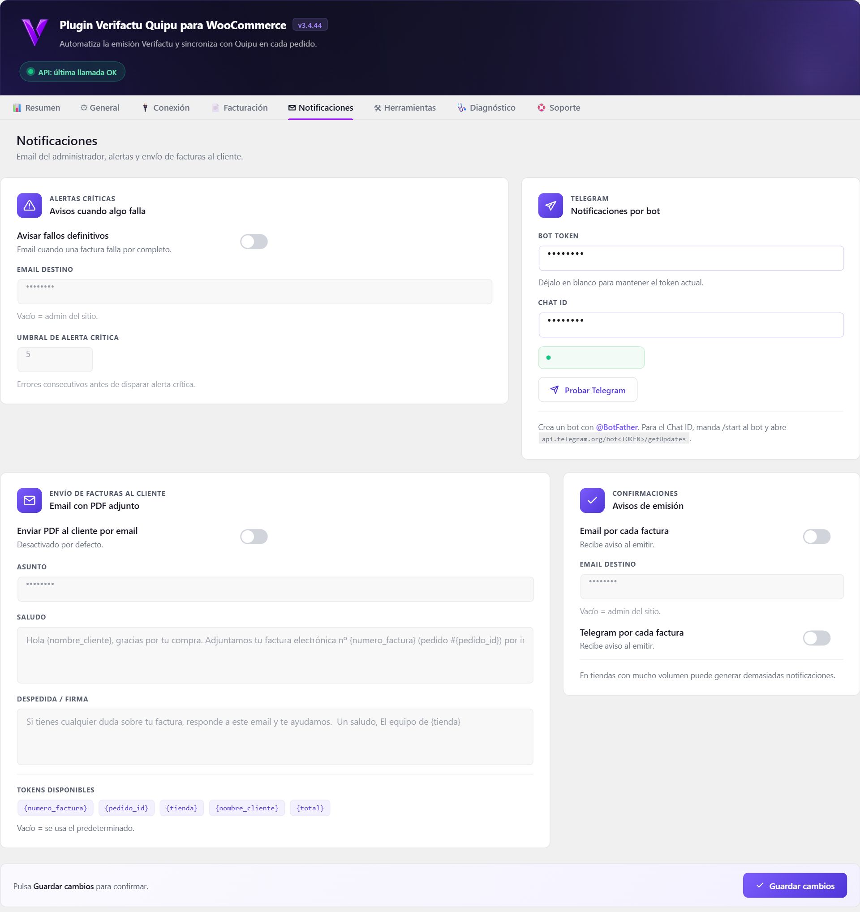The width and height of the screenshot is (860, 912).
Task: Click the envelope icon of Envío de facturas
Action: [x=30, y=500]
